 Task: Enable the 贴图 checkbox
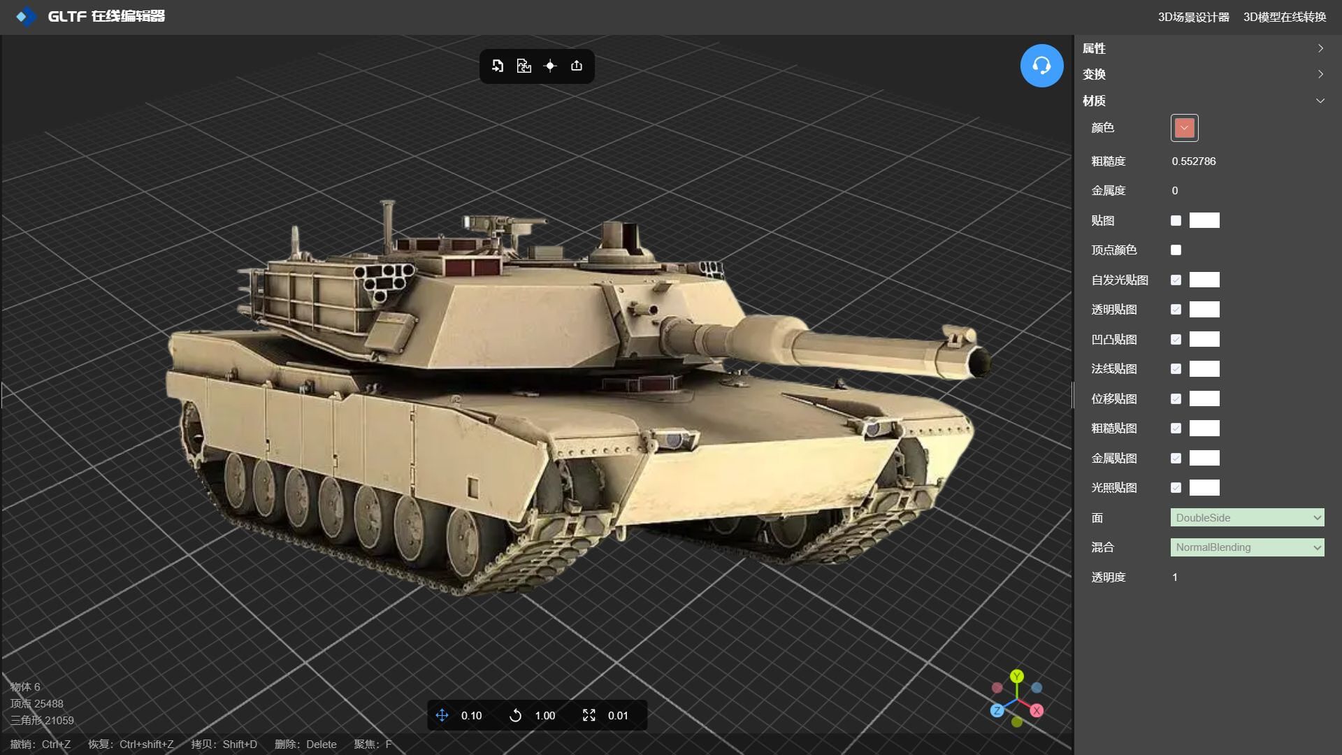tap(1176, 220)
